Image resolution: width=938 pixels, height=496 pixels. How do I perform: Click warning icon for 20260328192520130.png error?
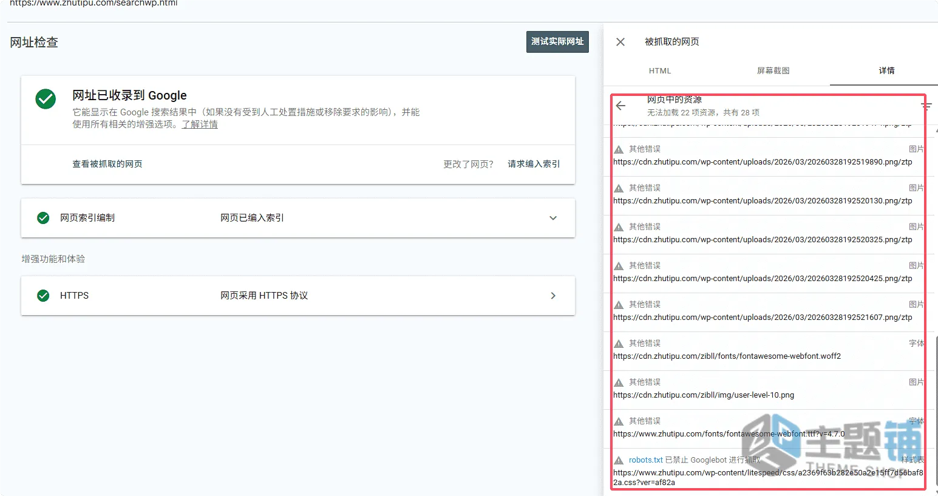619,188
